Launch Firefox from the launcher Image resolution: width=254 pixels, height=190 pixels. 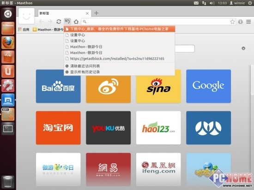[8, 43]
